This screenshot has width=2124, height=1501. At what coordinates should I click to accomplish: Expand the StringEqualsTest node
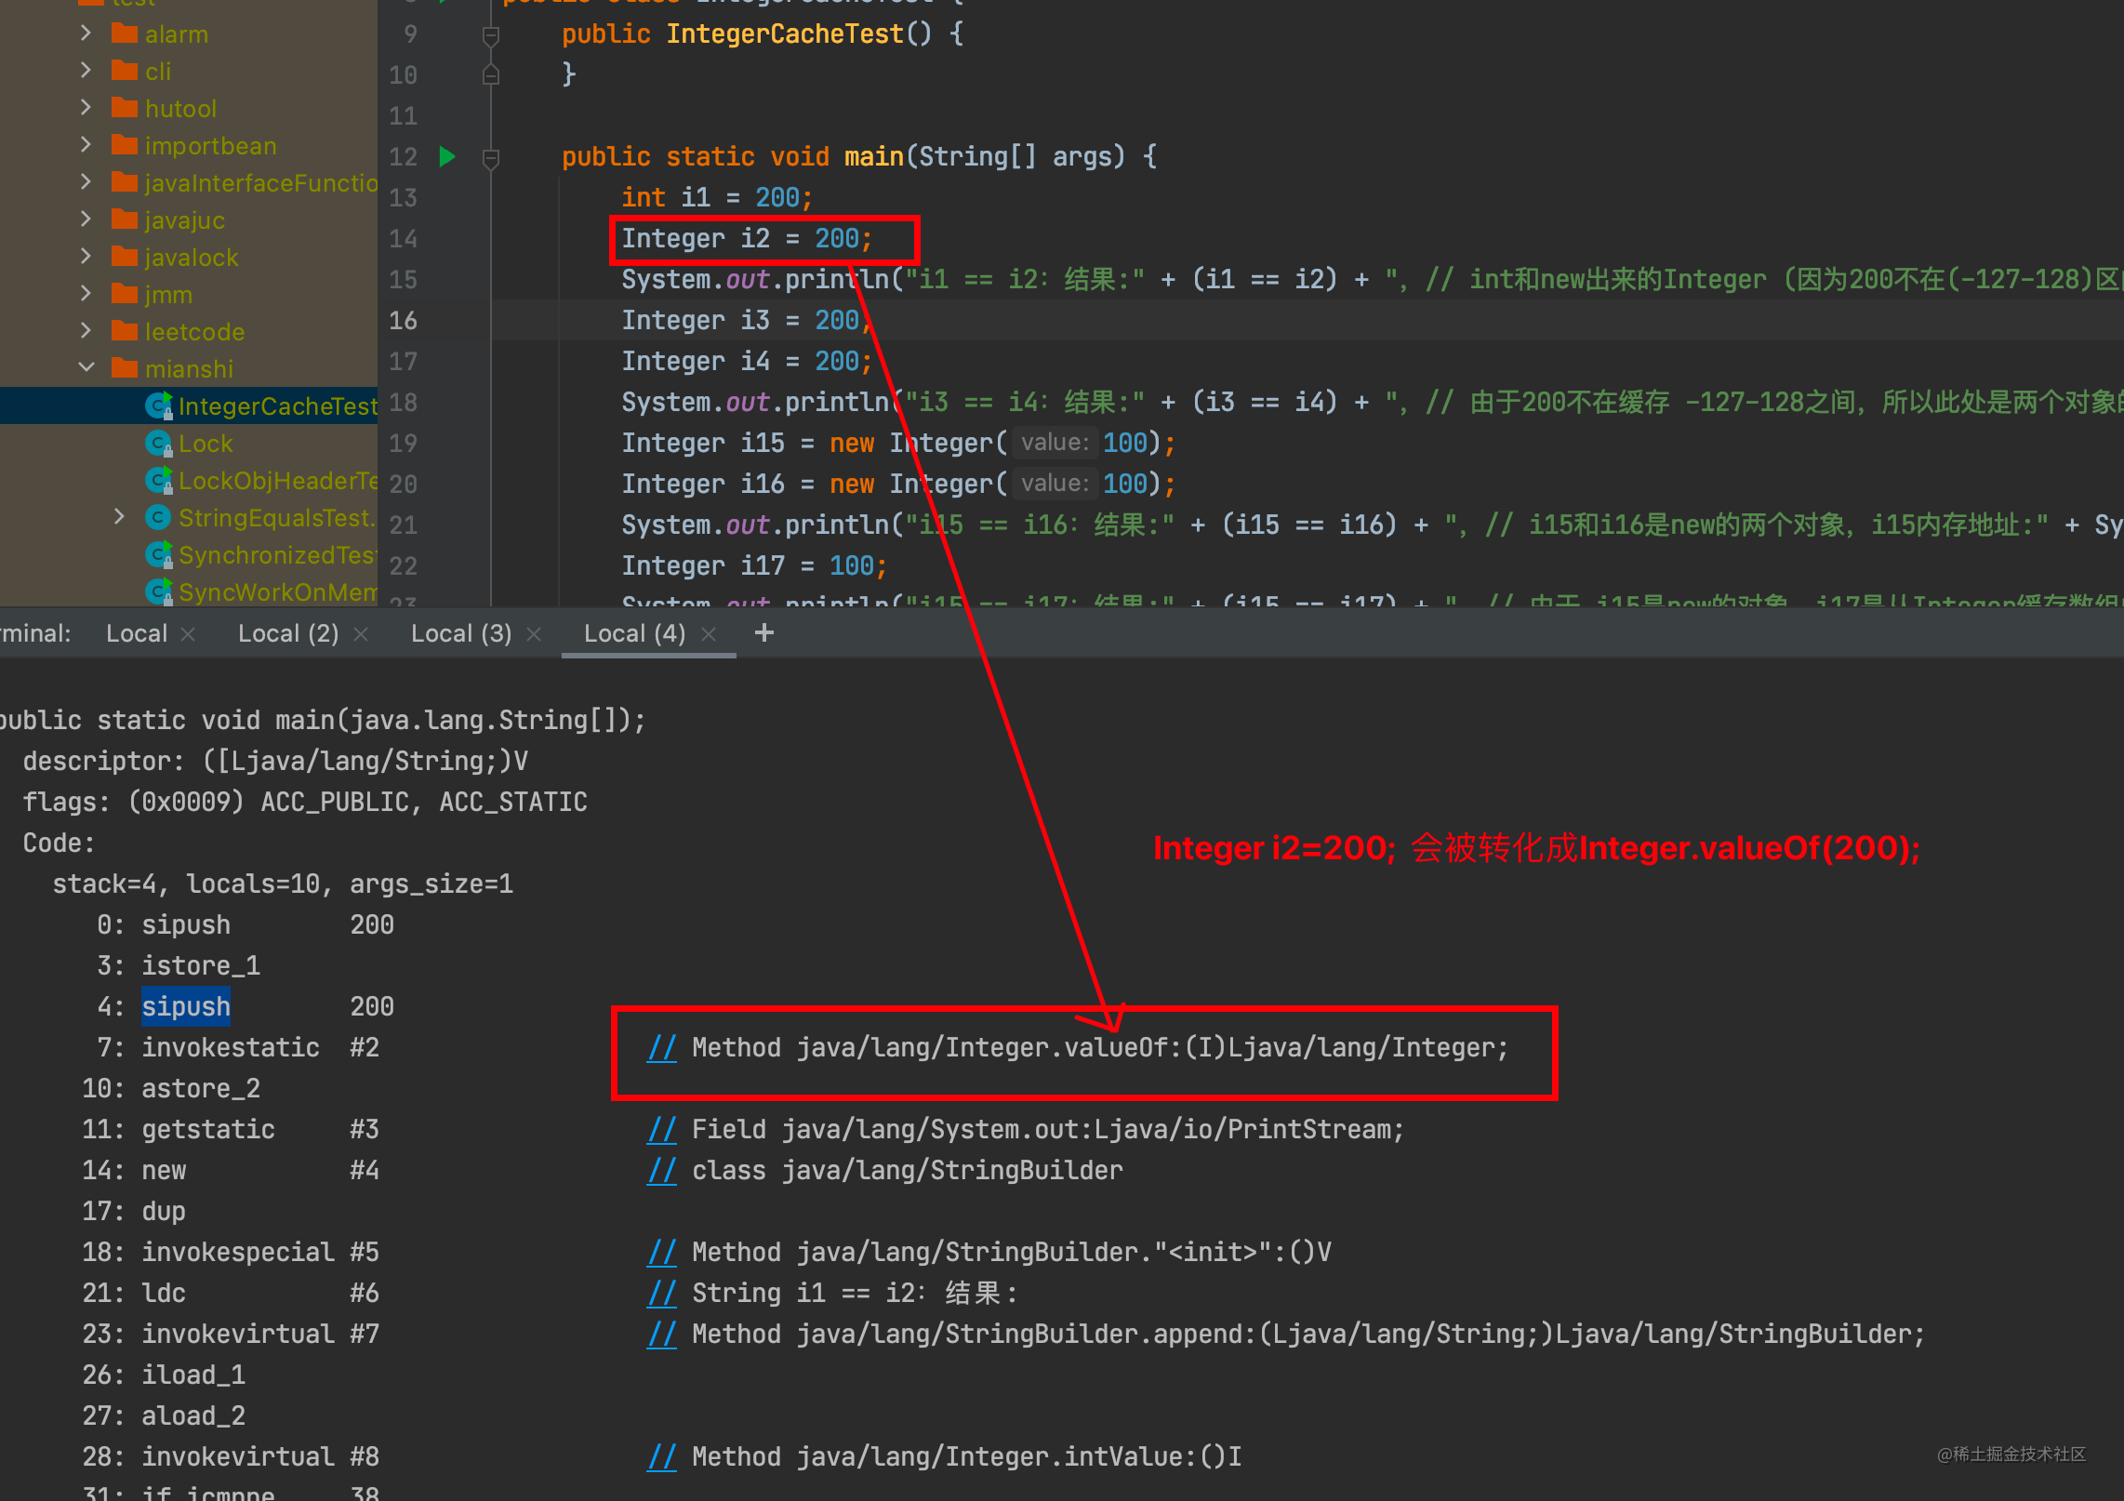pyautogui.click(x=119, y=517)
